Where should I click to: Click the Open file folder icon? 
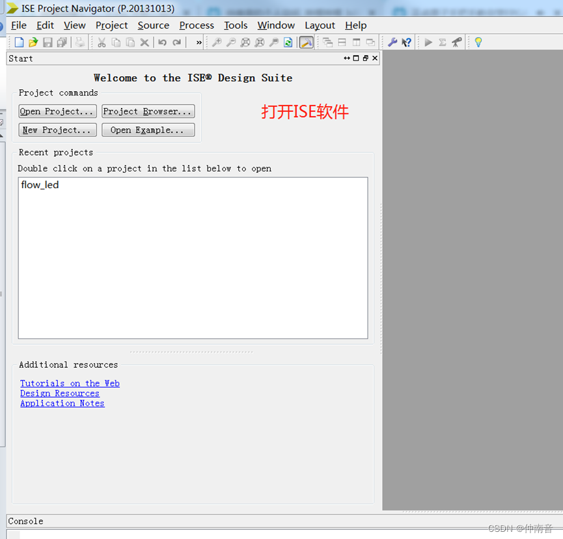click(x=33, y=42)
